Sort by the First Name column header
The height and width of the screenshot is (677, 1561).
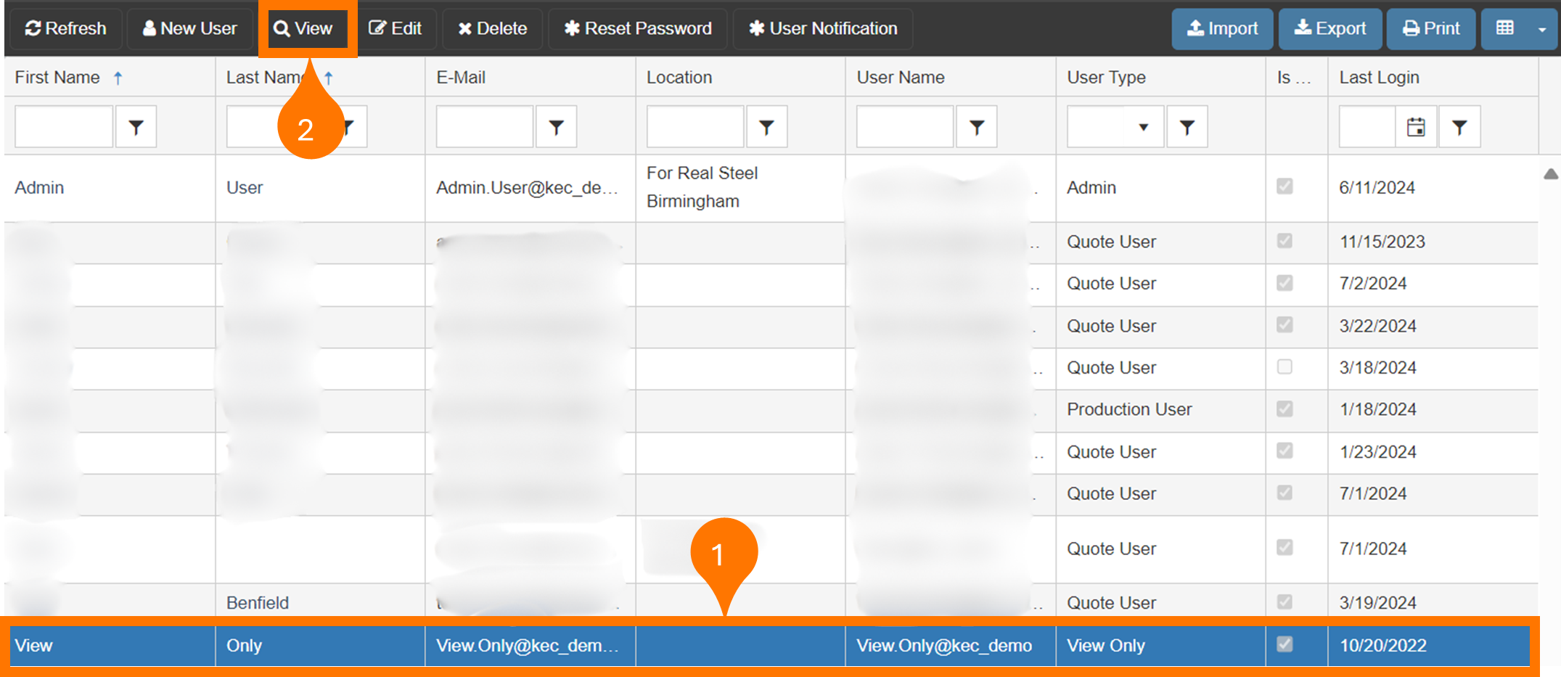tap(58, 78)
